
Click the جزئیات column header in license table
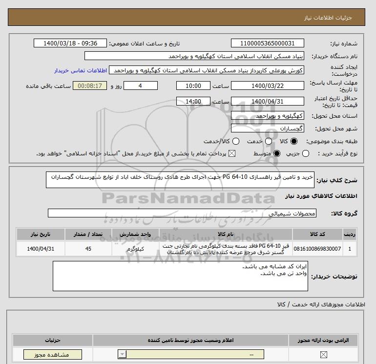53,340
